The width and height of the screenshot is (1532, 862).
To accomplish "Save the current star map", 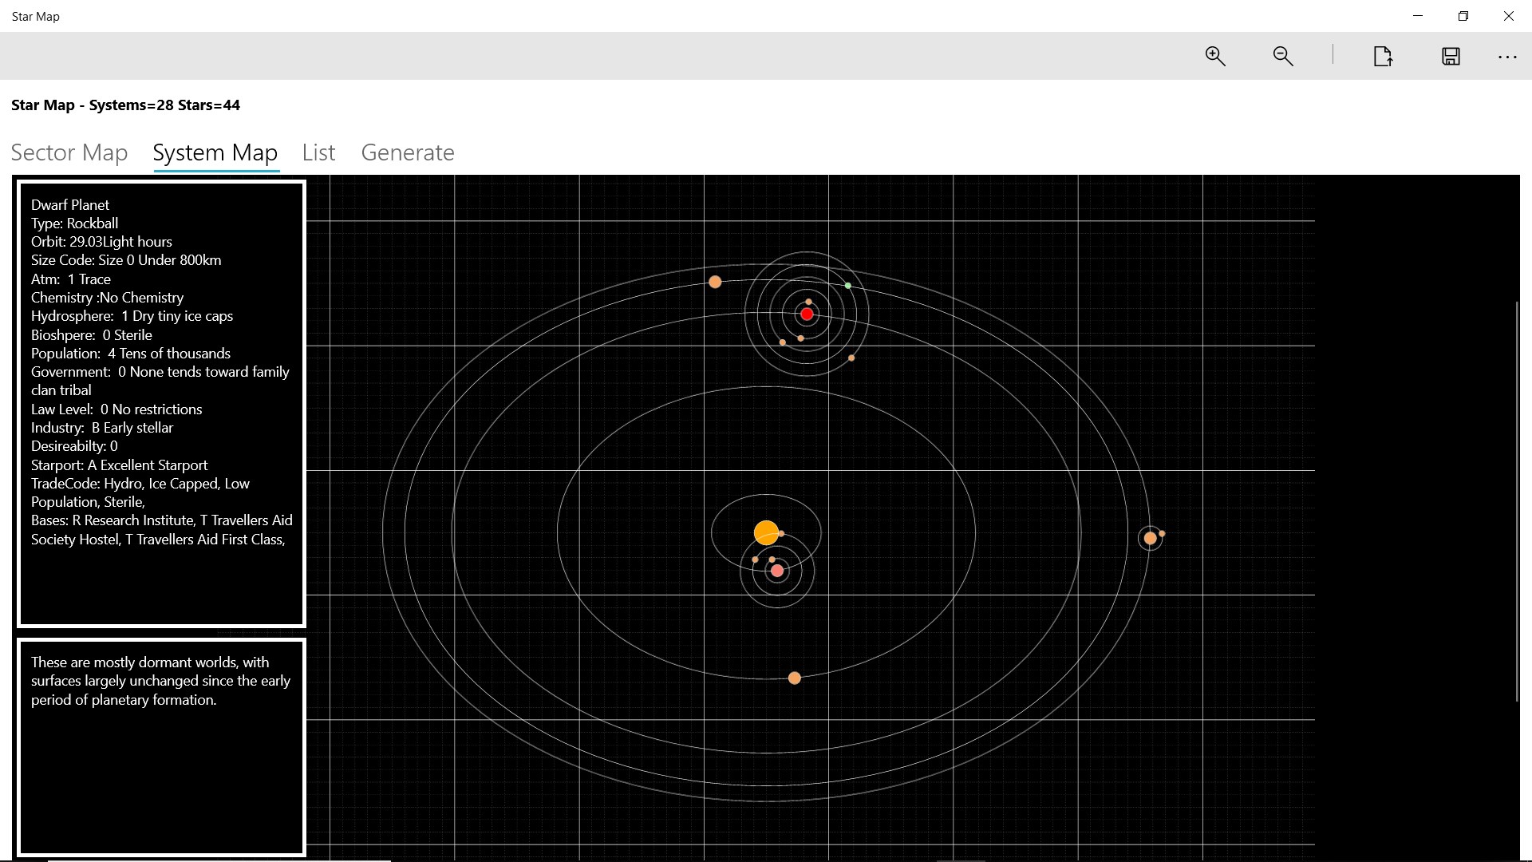I will click(1451, 56).
